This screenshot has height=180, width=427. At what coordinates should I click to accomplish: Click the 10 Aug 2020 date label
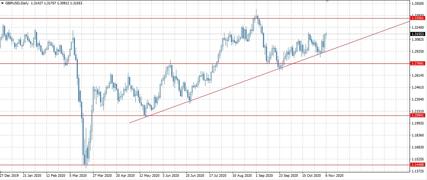tap(242, 175)
